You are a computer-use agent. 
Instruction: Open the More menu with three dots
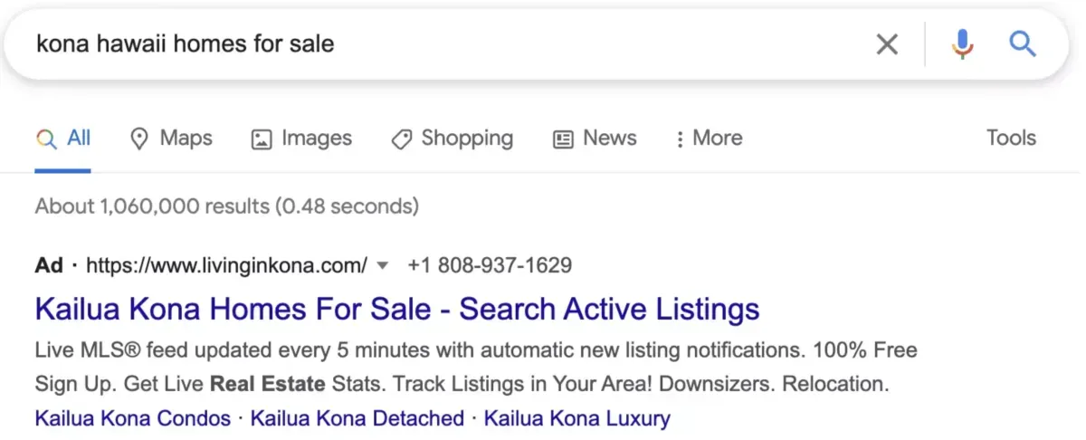(x=708, y=139)
